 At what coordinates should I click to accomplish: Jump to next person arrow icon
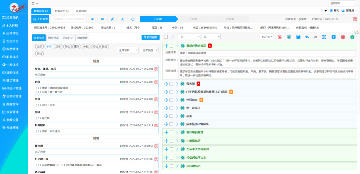click(102, 19)
